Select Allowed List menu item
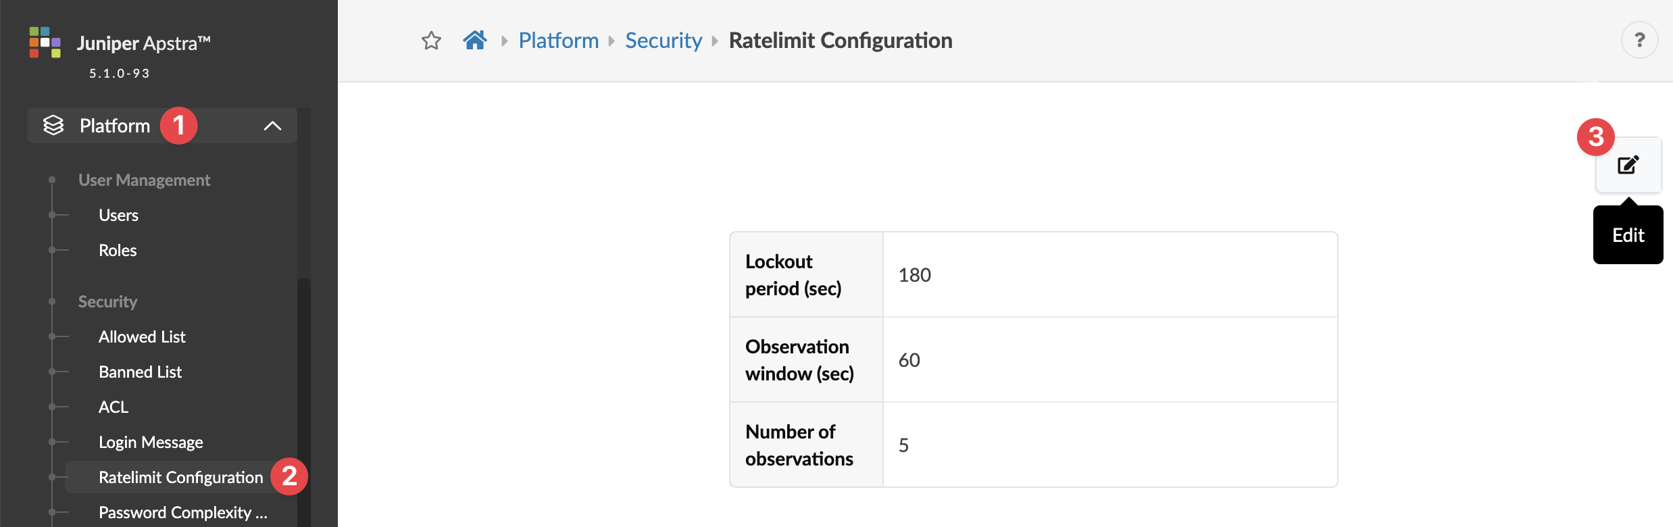The image size is (1673, 527). click(x=142, y=336)
